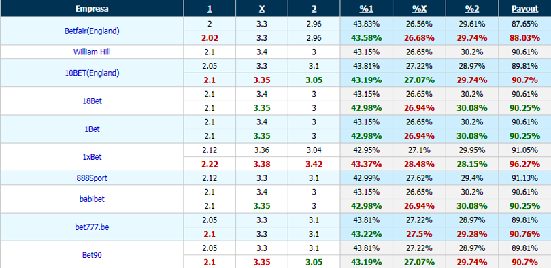Open the babibet bookmaker link
Screen dimensions: 551x268
[92, 199]
